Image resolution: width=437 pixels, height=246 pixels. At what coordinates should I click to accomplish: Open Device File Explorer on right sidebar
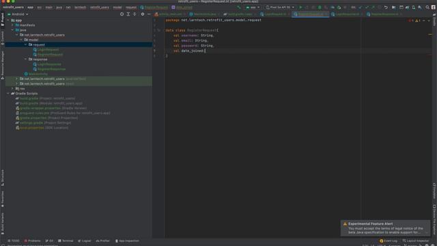coord(434,220)
